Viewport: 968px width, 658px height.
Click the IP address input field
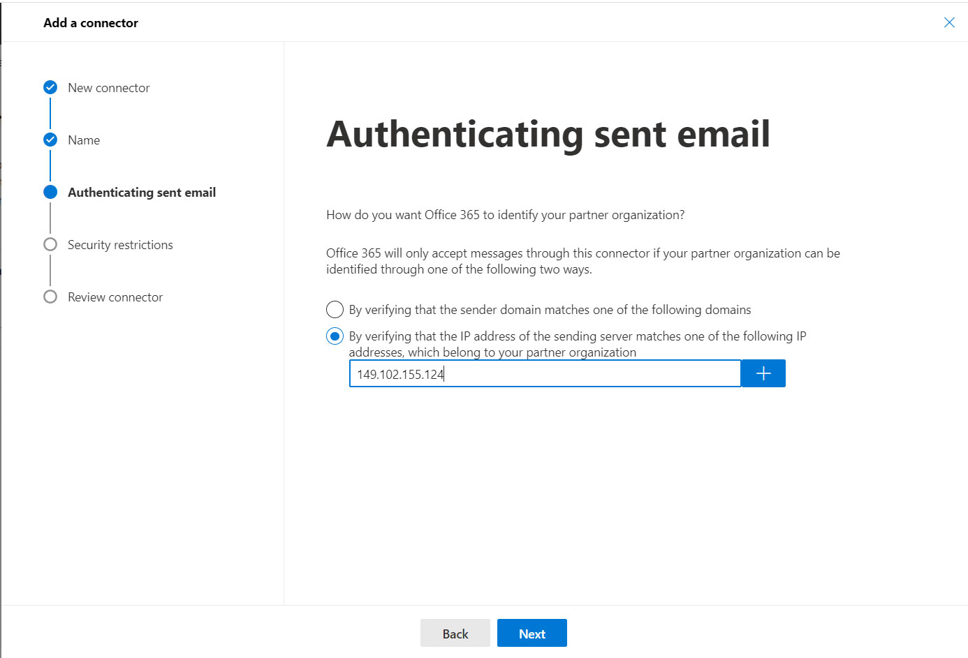click(x=545, y=373)
